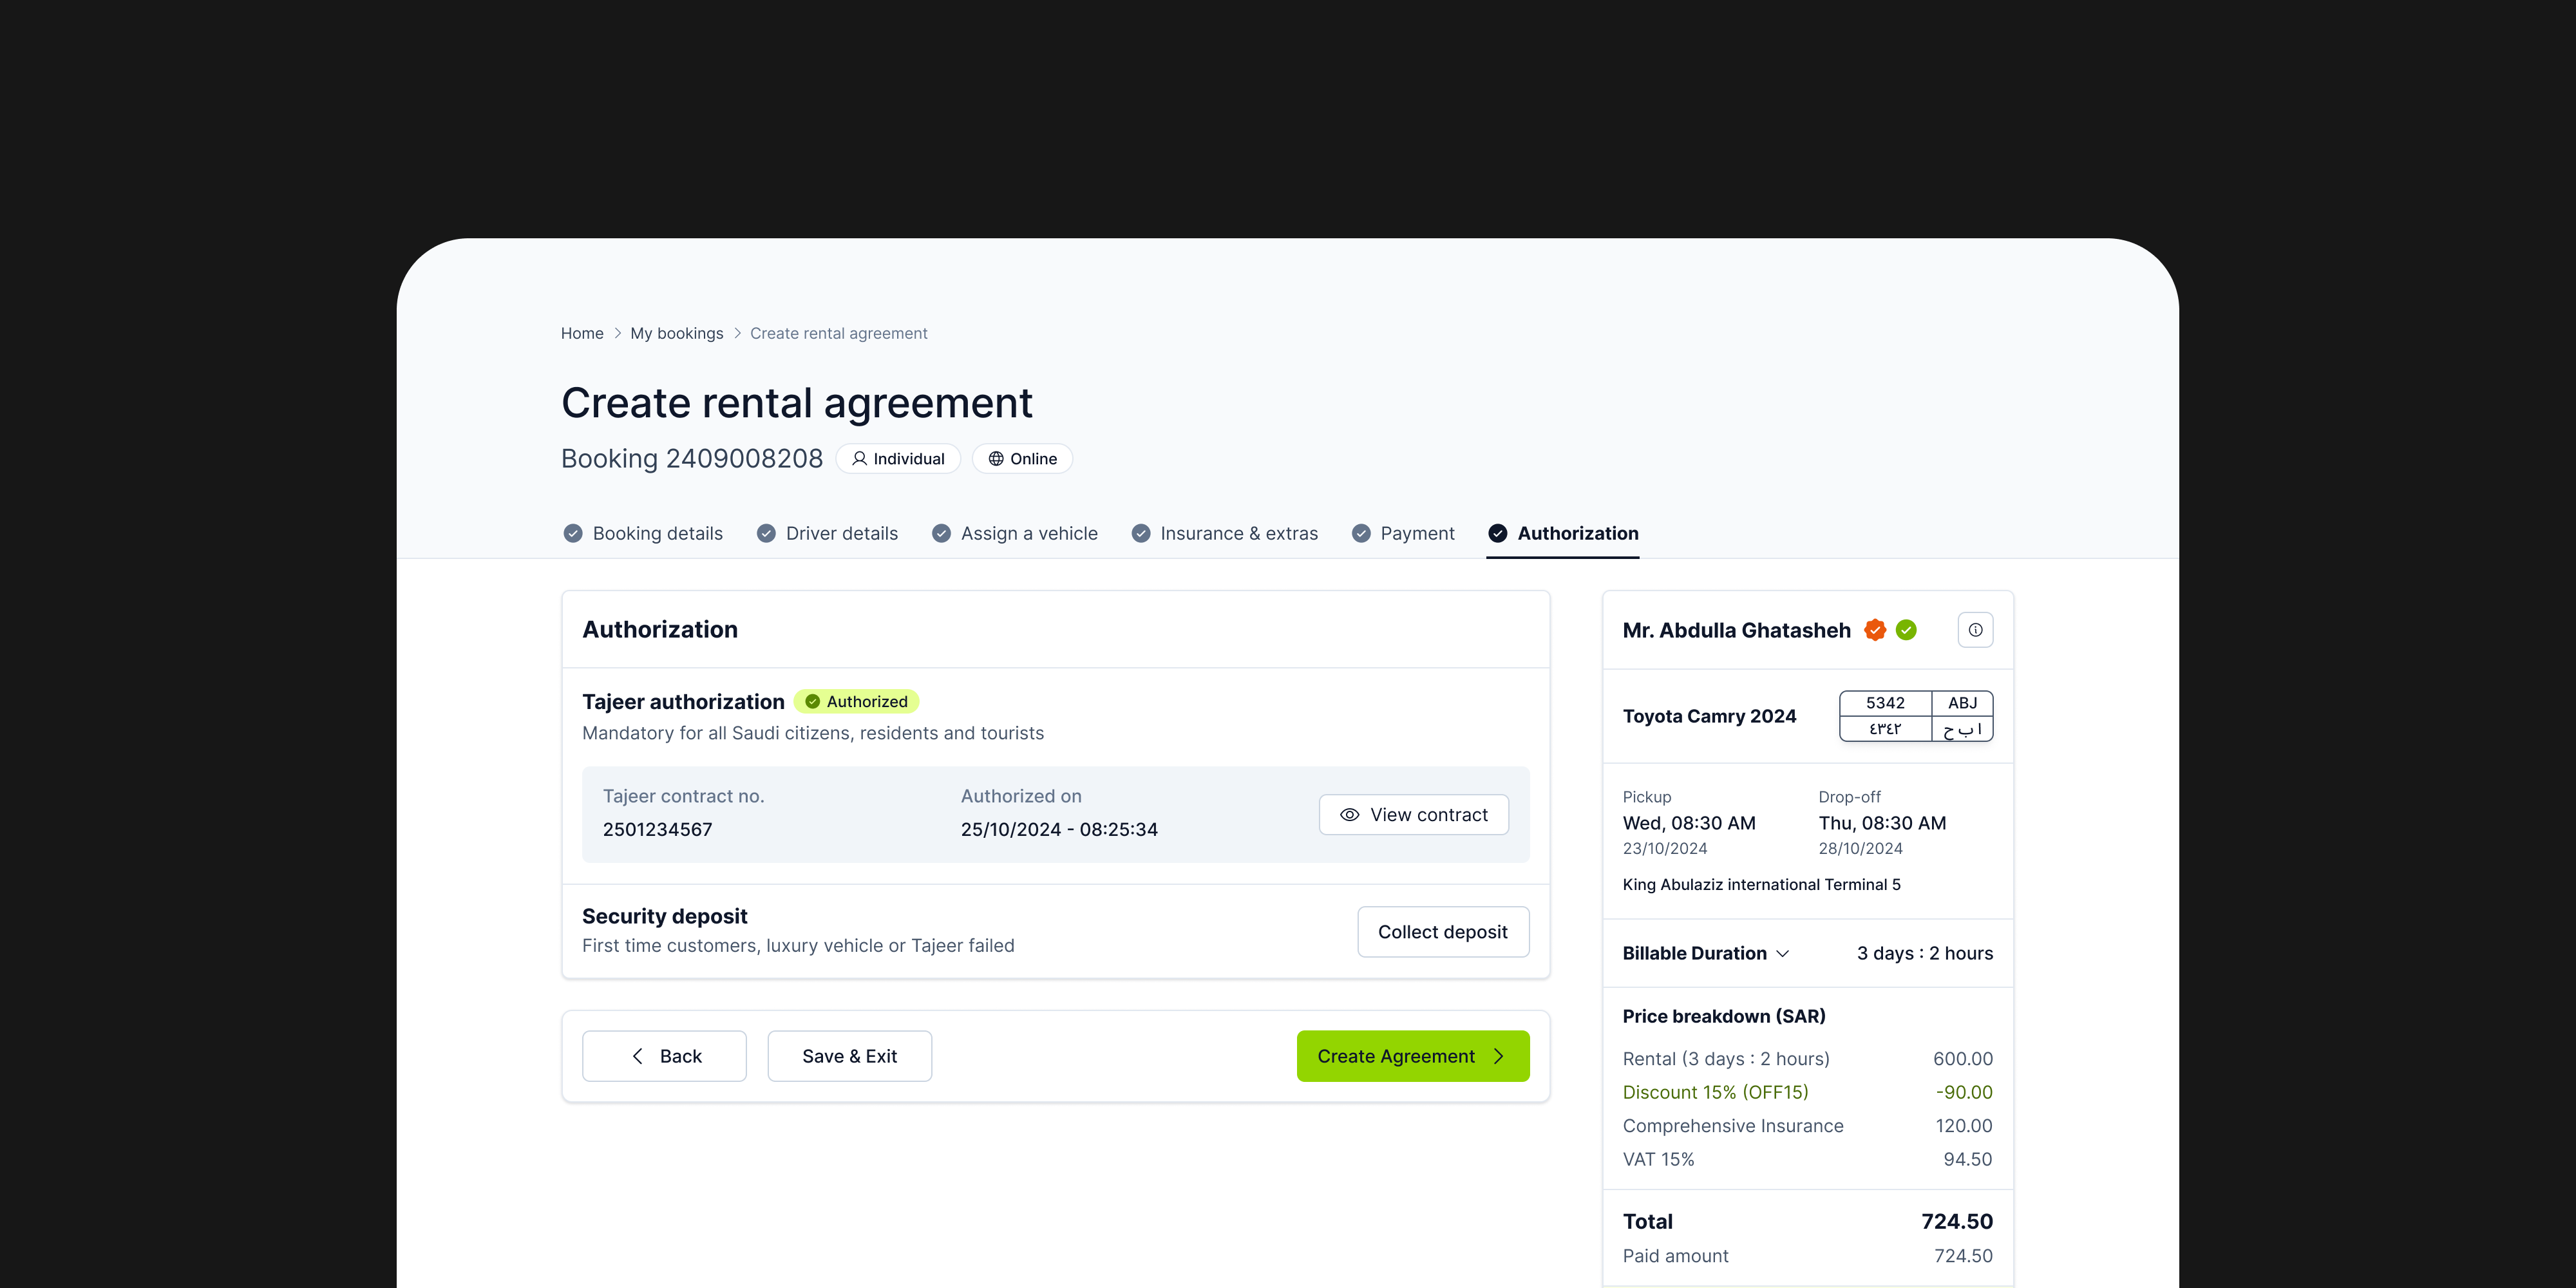This screenshot has height=1288, width=2576.
Task: Click the eye icon in View contract
Action: (1349, 815)
